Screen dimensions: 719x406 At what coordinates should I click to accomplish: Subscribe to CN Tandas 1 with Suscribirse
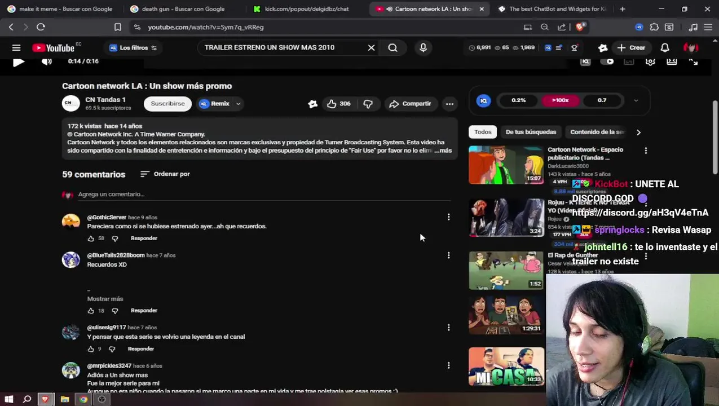pos(167,104)
